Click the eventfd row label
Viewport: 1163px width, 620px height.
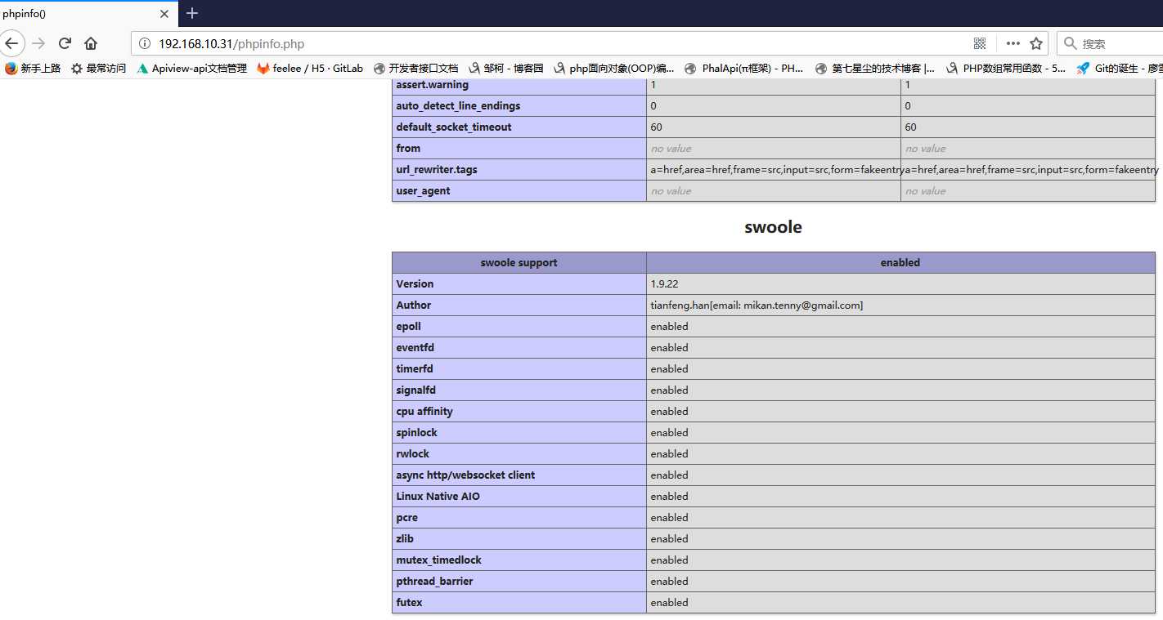415,347
